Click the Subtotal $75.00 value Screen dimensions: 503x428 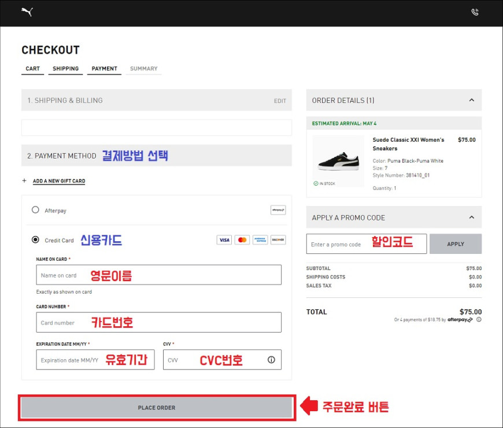click(x=474, y=268)
